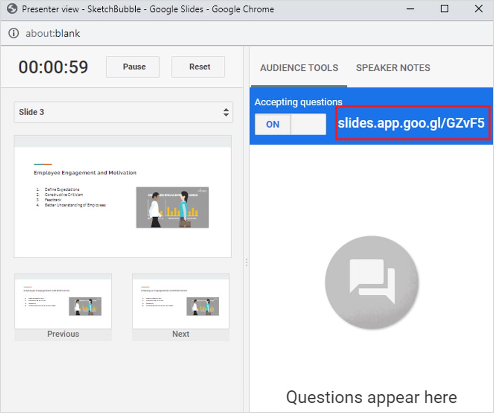Click the globe icon in the title bar
The height and width of the screenshot is (413, 494).
[x=12, y=9]
